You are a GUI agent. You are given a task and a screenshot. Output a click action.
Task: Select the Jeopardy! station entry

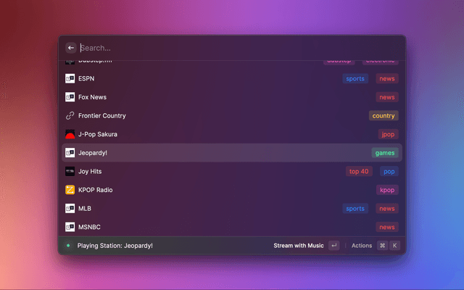217,153
